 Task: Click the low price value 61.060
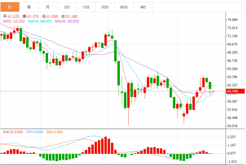coord(52,16)
